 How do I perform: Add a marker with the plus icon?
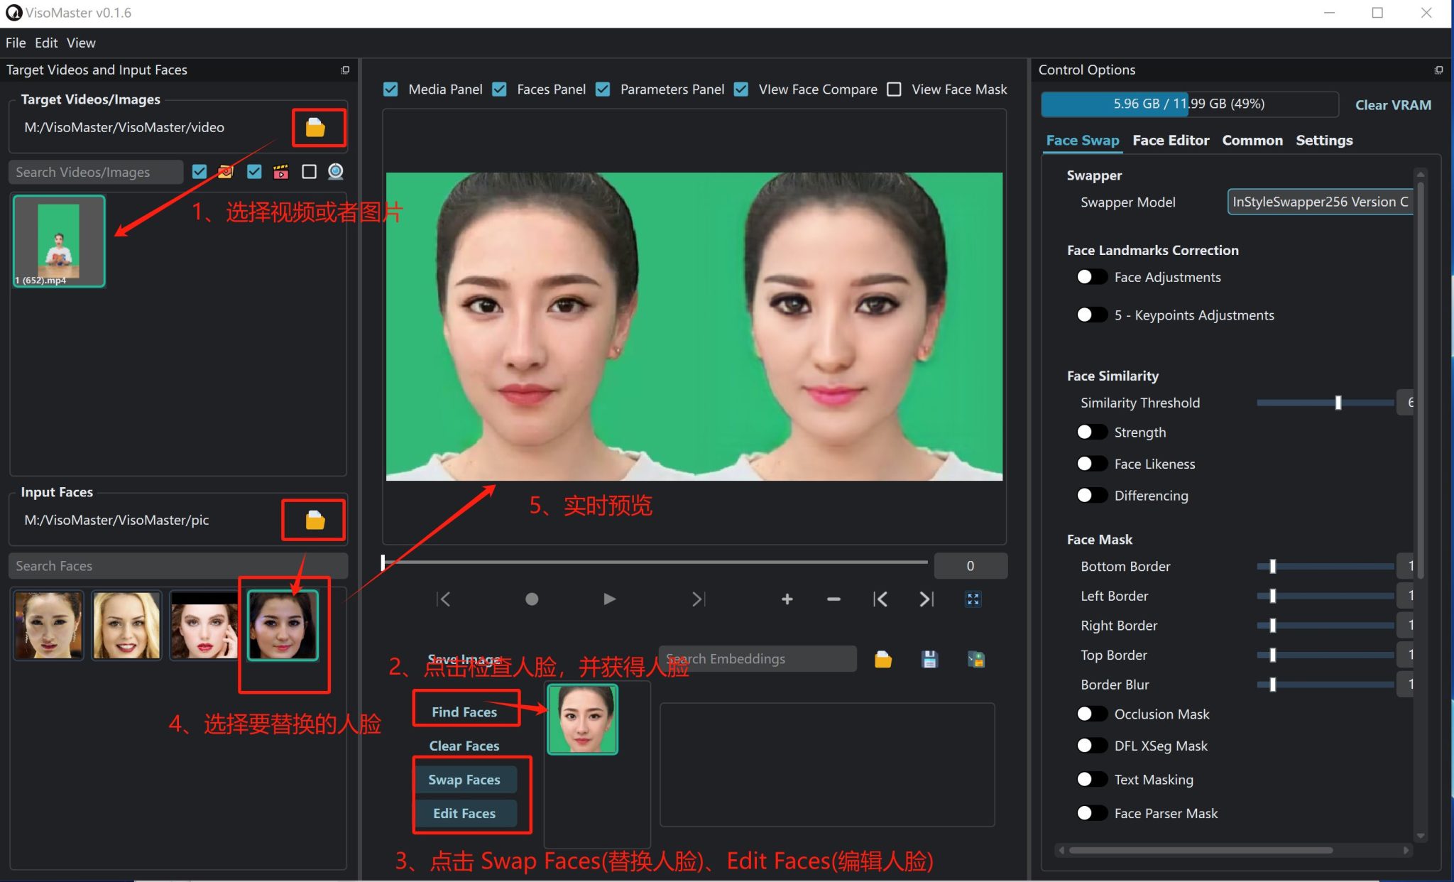(x=787, y=599)
